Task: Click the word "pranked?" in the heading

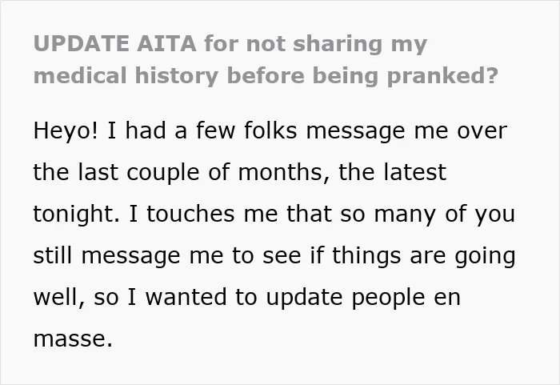Action: 442,77
